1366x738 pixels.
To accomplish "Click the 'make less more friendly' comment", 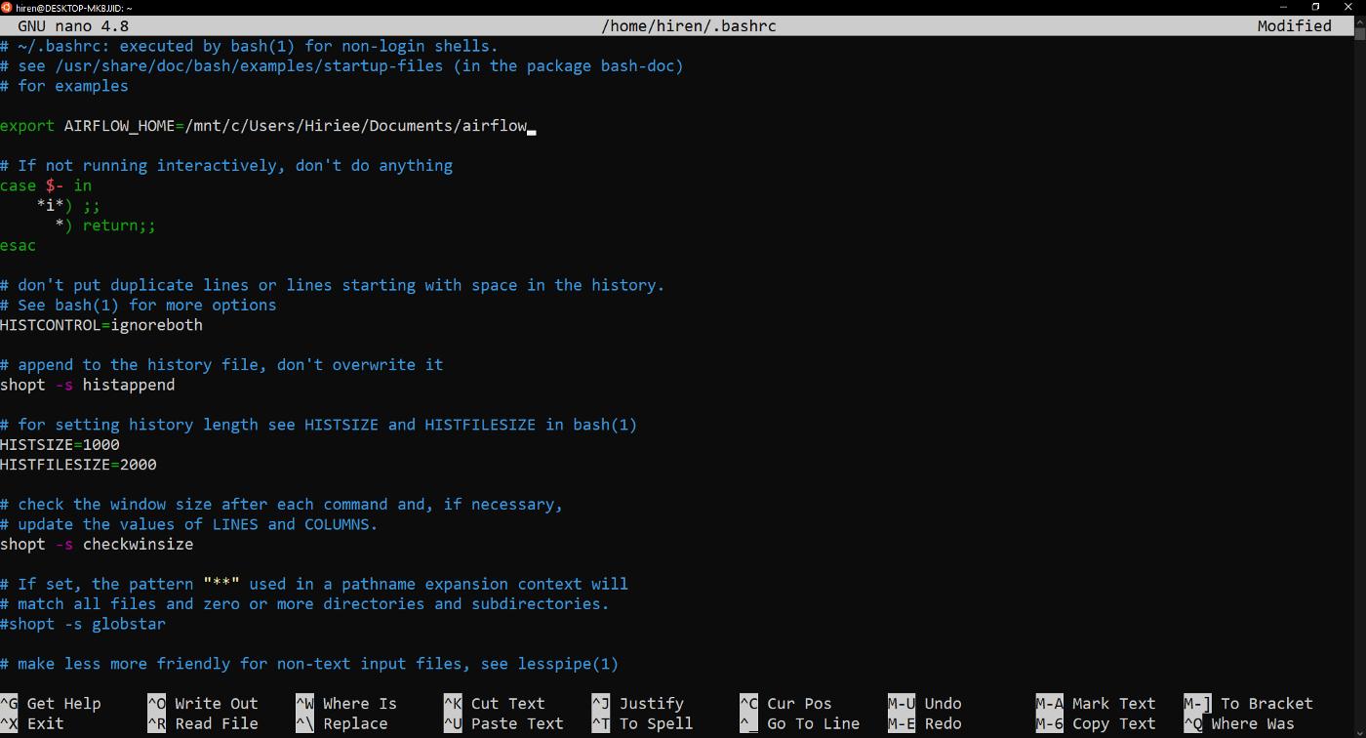I will tap(309, 664).
